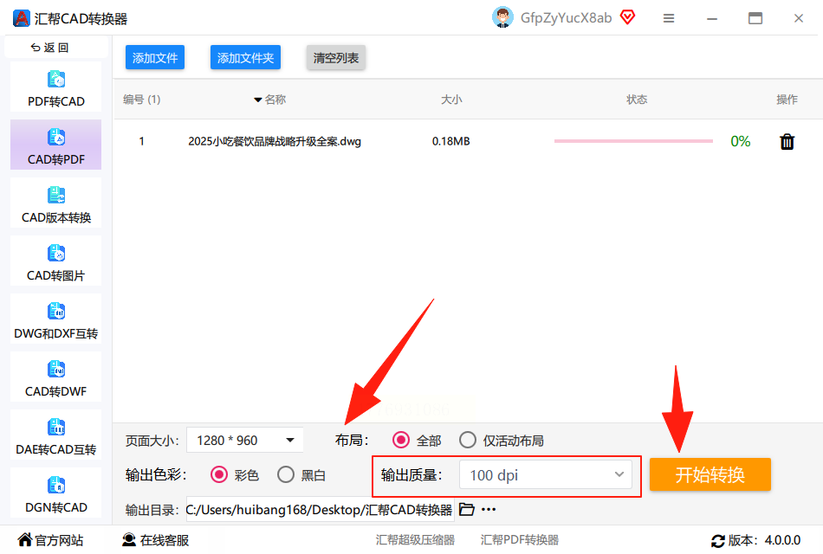Viewport: 823px width, 554px height.
Task: Open the PDF转CAD conversion tool
Action: tap(55, 87)
